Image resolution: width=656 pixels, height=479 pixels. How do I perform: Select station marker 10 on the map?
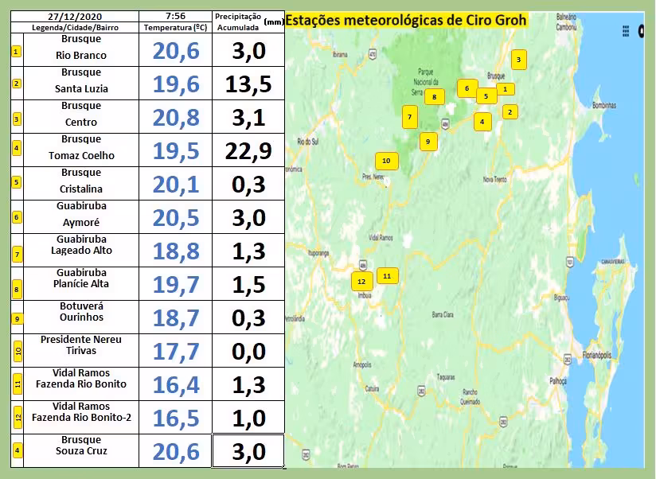coord(386,161)
